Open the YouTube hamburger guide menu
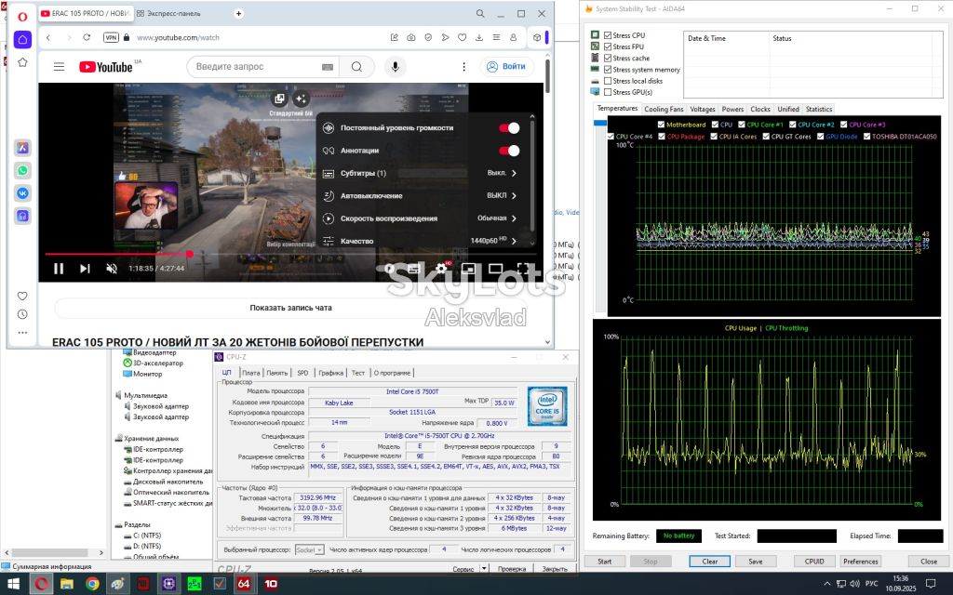 pos(59,67)
